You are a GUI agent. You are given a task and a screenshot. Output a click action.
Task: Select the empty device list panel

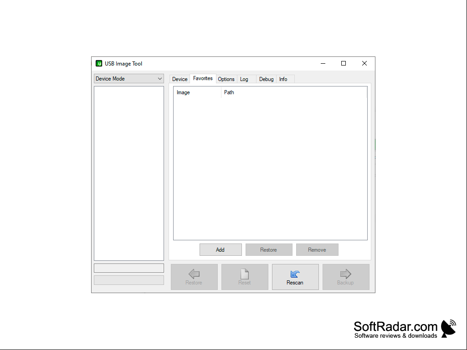pyautogui.click(x=129, y=173)
